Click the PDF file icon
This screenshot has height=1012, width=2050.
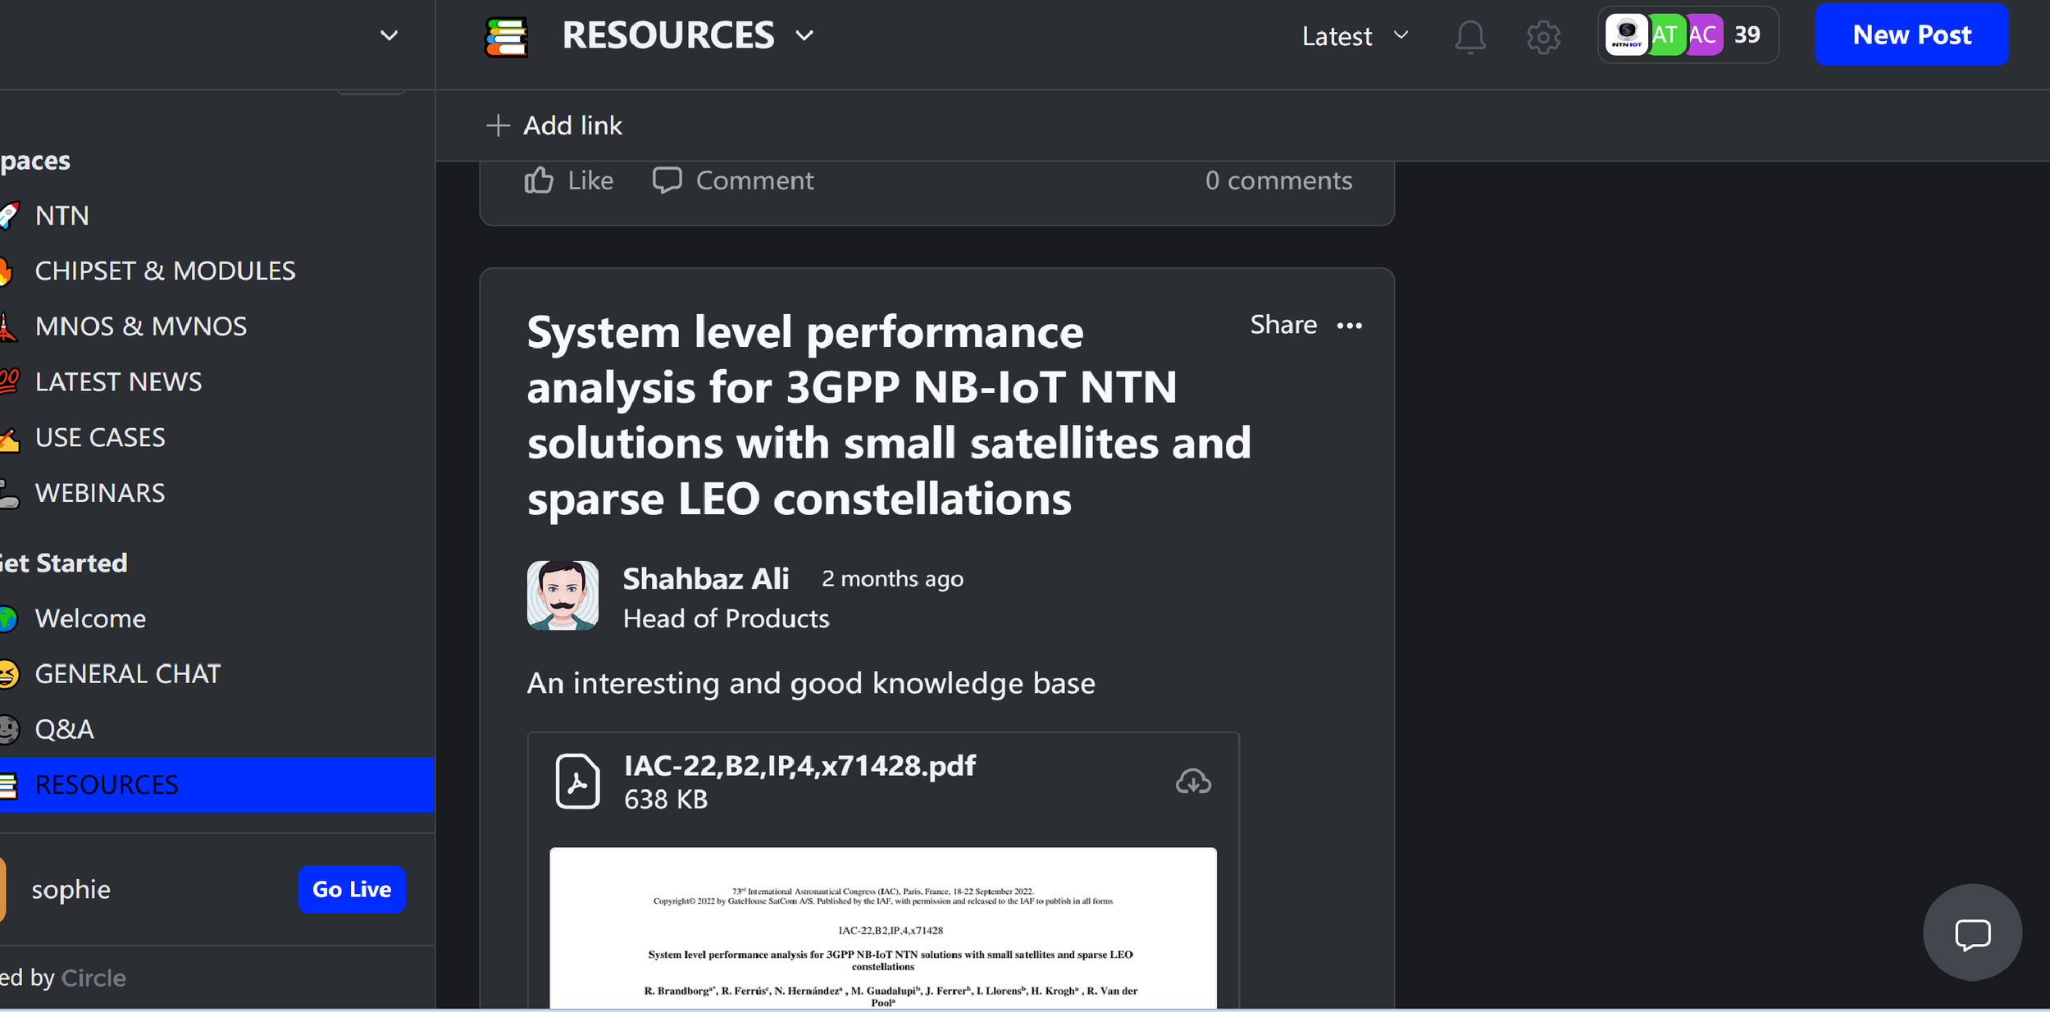coord(577,781)
